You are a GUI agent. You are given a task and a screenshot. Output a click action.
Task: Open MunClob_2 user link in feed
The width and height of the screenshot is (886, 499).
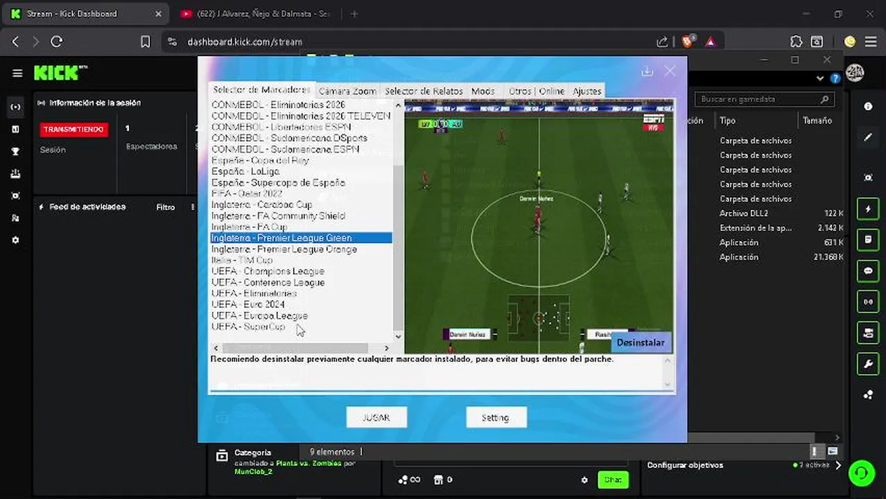tap(254, 471)
